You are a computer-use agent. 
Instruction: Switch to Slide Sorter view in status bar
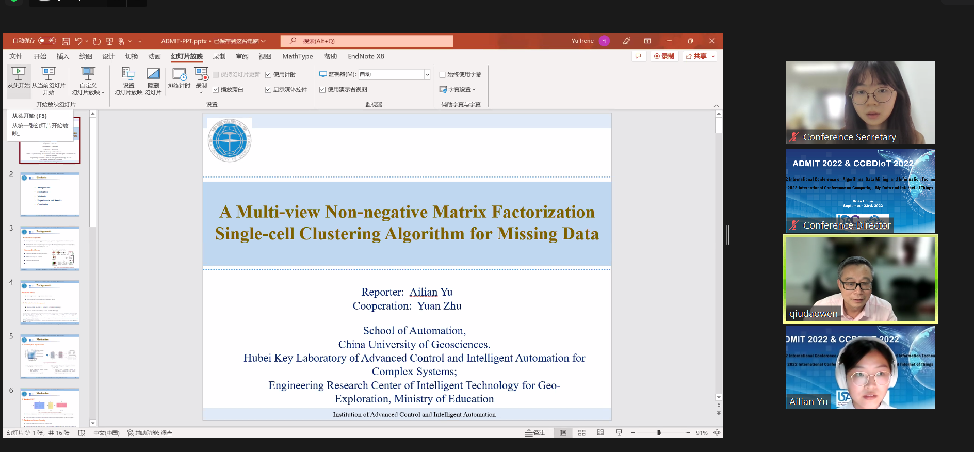pyautogui.click(x=581, y=433)
